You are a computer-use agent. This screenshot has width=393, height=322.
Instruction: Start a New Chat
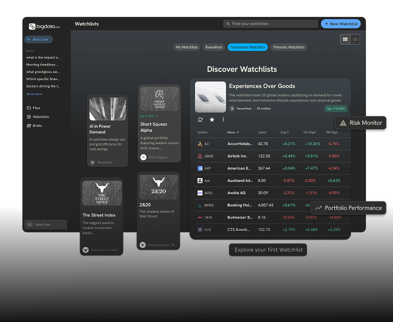38,39
